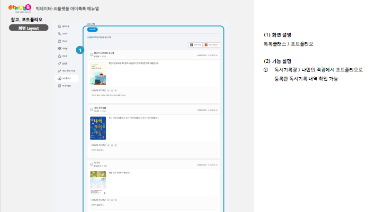Screen dimensions: 386x212
Task: Click the key icon in the sidebar
Action: tap(59, 33)
